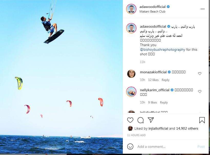Viewport: 210px width, 155px height.
Task: Reply to nellykarim_official's comment
Action: (x=164, y=102)
